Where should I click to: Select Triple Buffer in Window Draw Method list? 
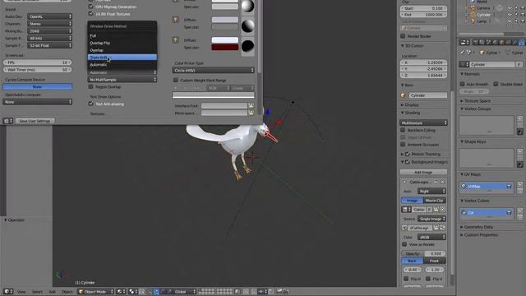tap(122, 58)
